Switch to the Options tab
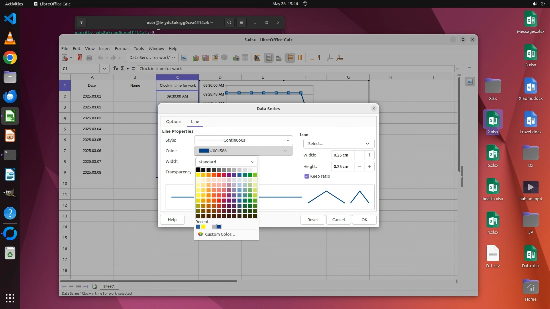 pyautogui.click(x=174, y=122)
